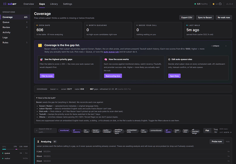Click the brain icon for How the score works
Screen dimensions: 236x164
click(x=106, y=59)
